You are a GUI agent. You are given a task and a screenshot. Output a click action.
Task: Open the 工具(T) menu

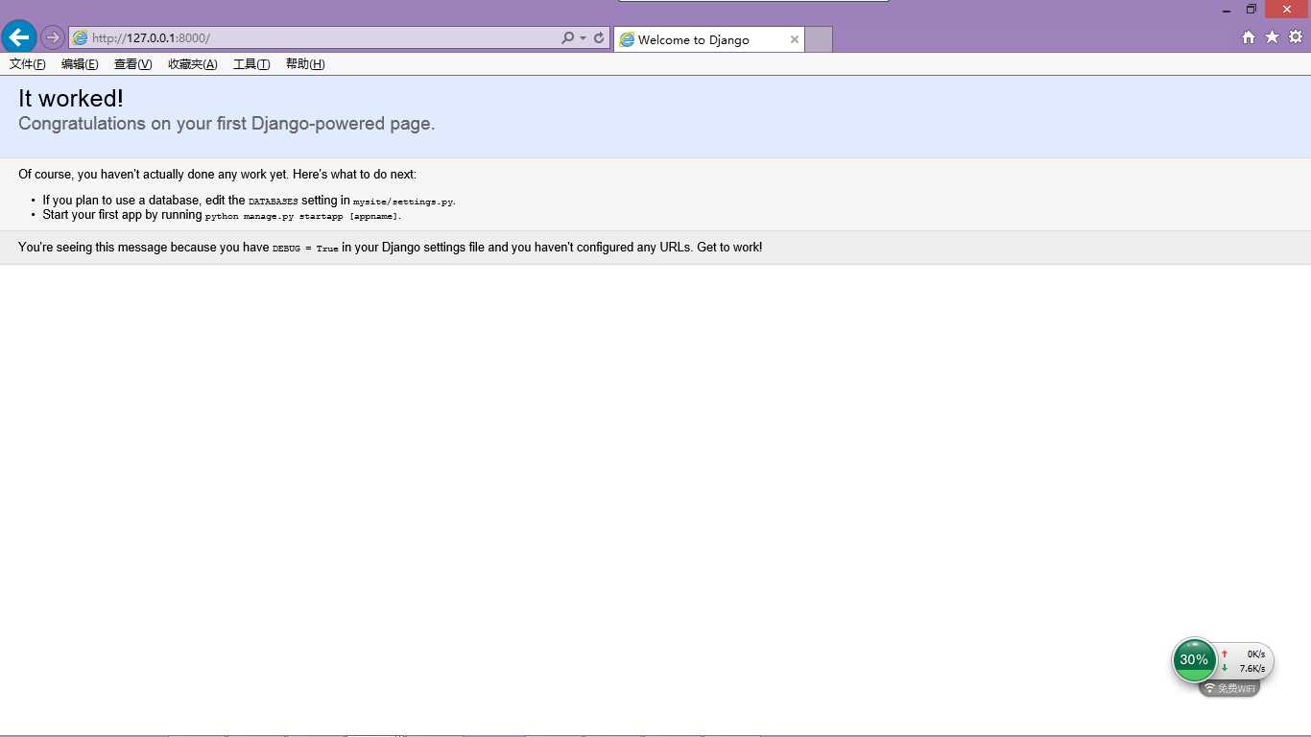pos(251,64)
